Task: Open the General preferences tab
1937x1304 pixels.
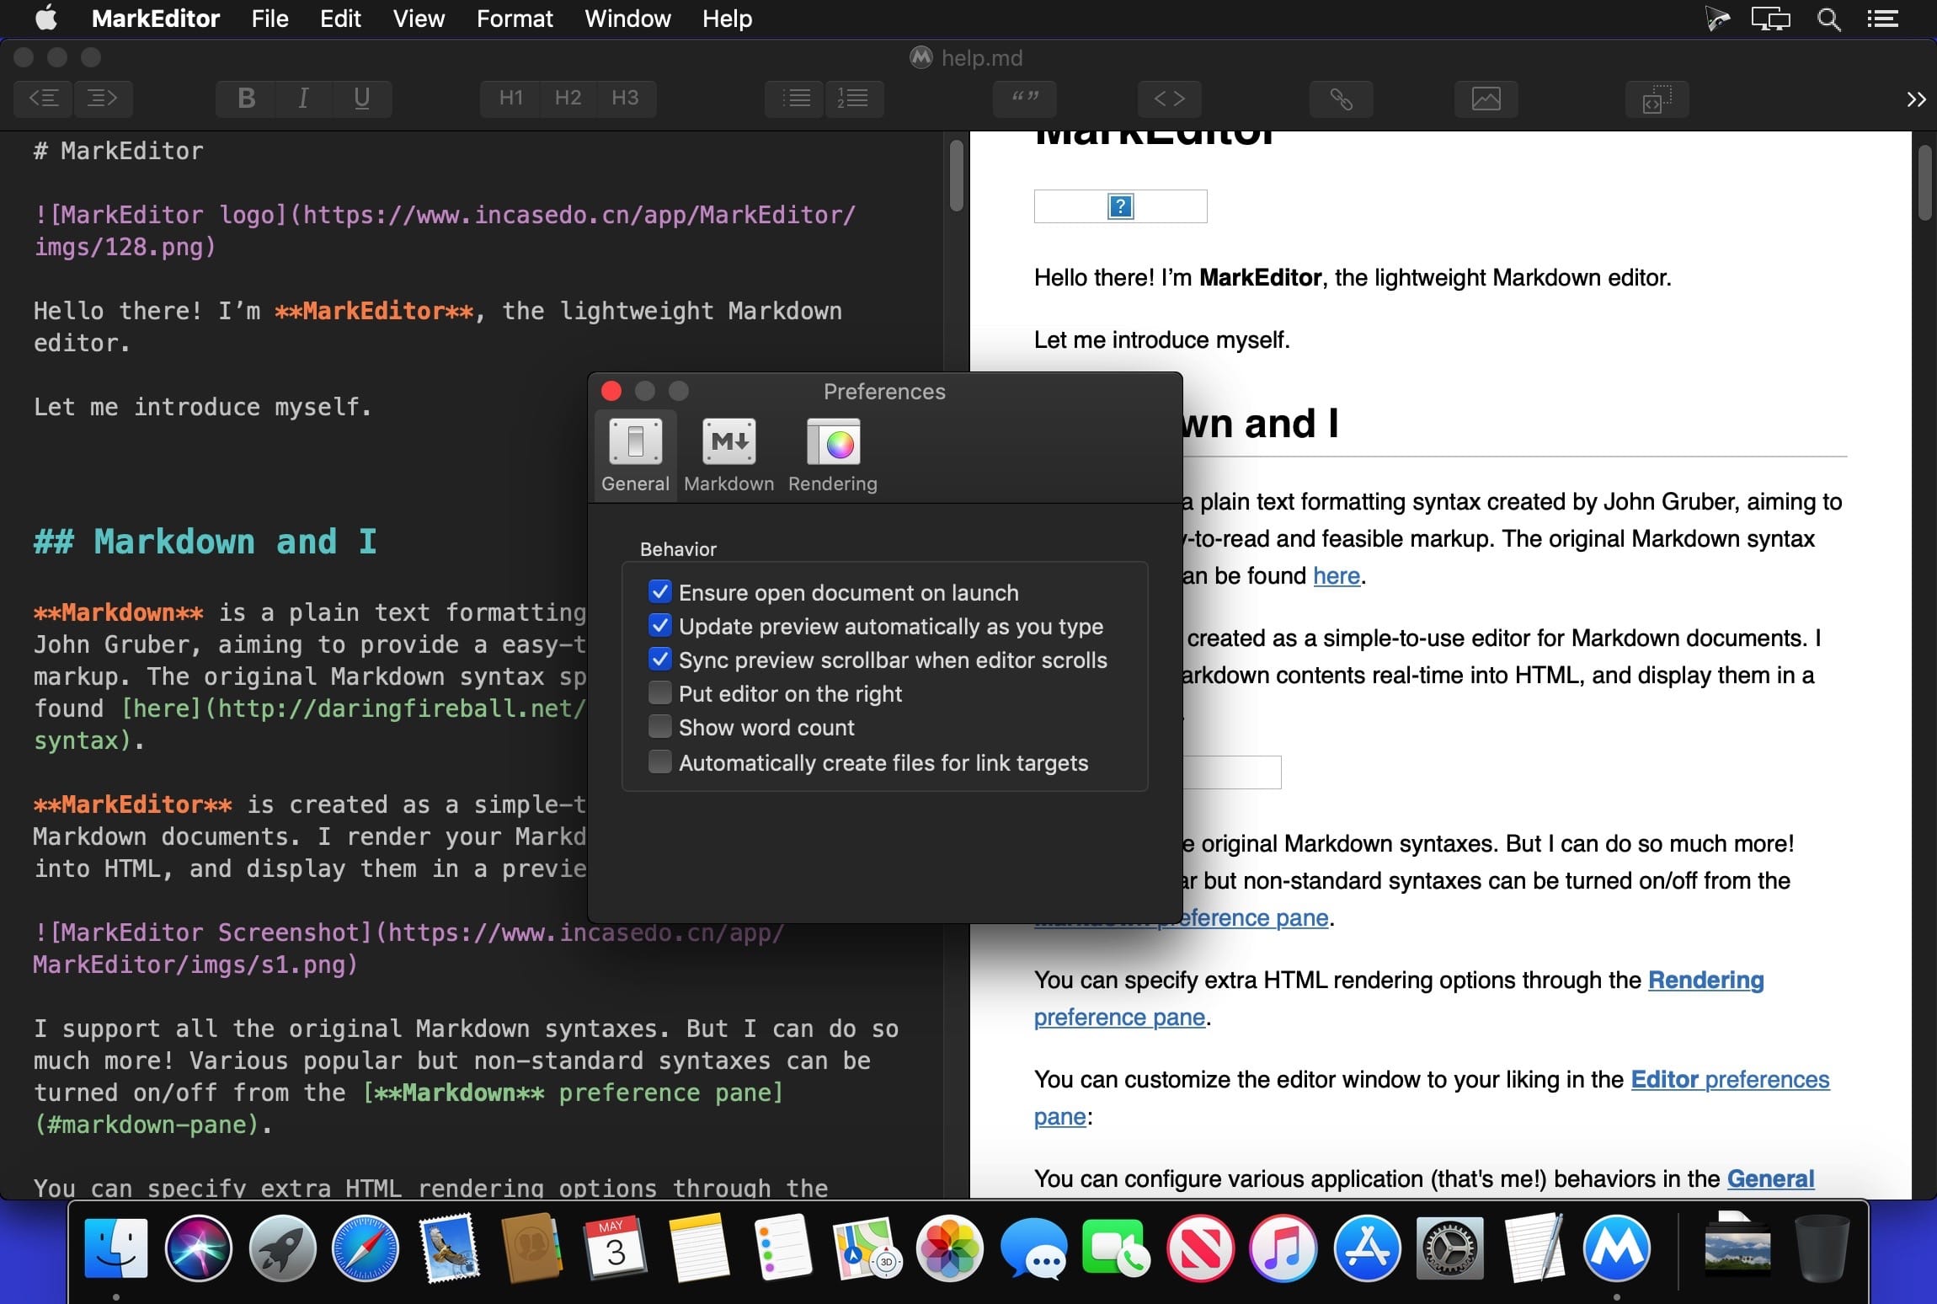Action: pos(635,456)
